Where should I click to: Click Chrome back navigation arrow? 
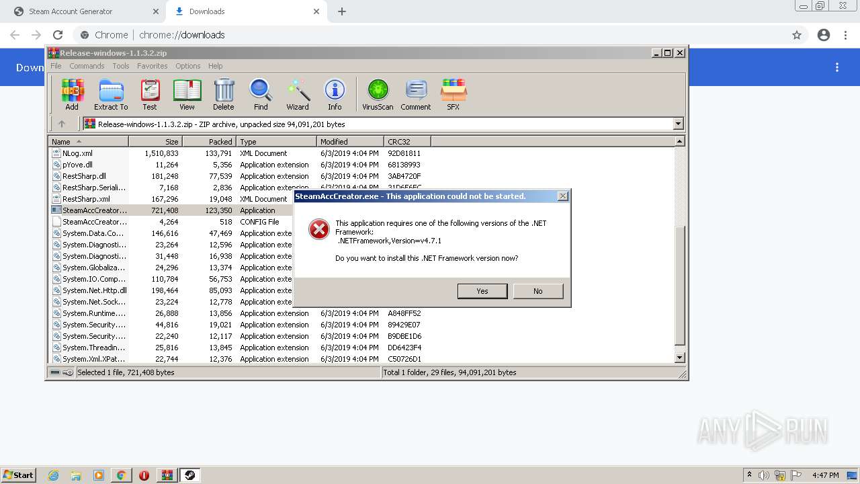[15, 35]
